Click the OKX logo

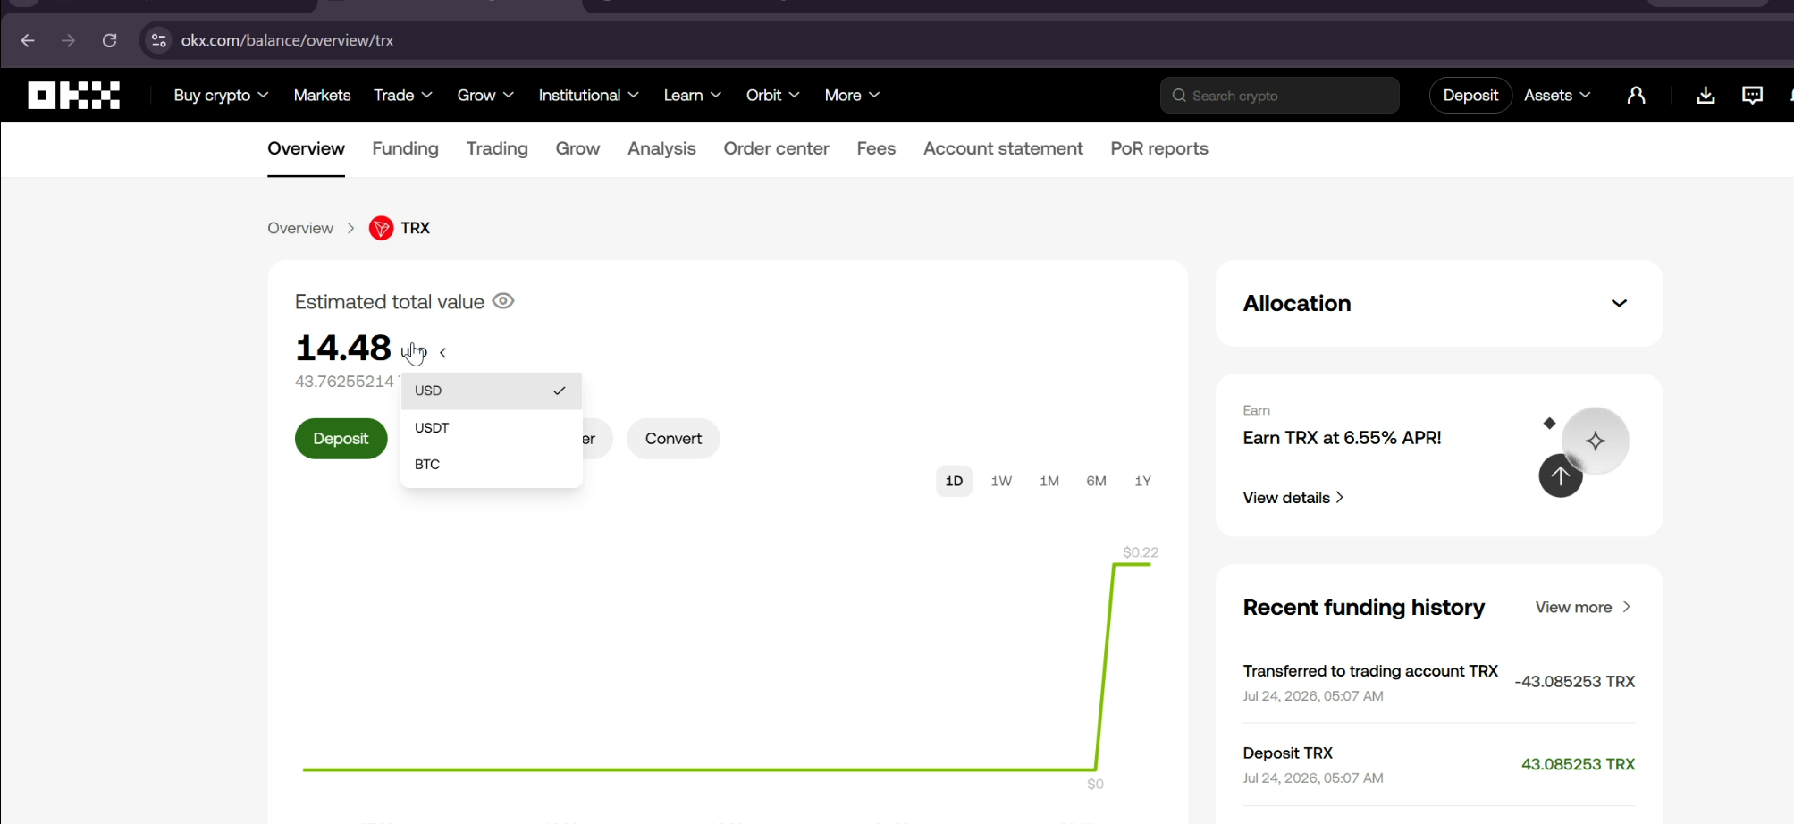[x=74, y=95]
